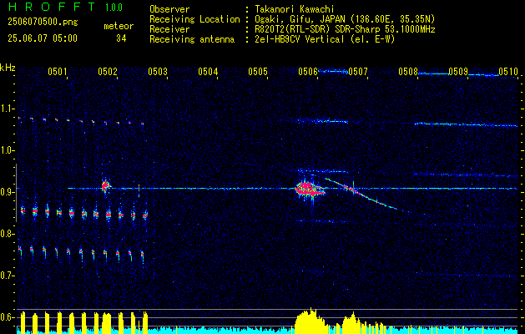525x334 pixels.
Task: Click the 0.9 frequency axis label
Action: [7, 192]
